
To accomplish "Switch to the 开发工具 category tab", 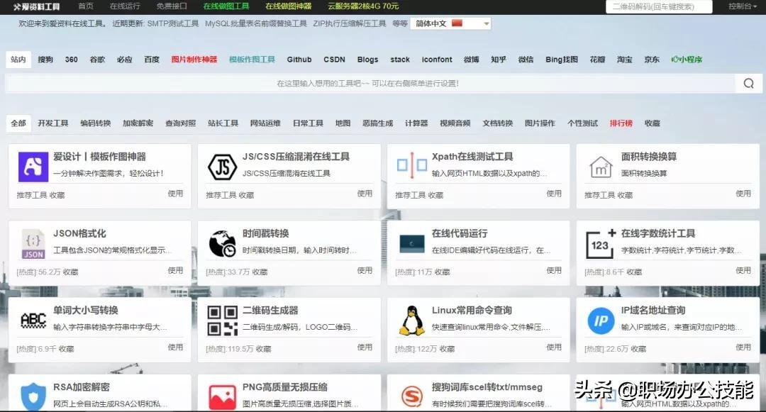I will click(x=53, y=123).
